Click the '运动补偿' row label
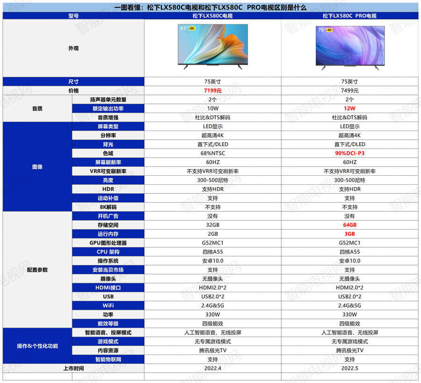 pos(108,198)
